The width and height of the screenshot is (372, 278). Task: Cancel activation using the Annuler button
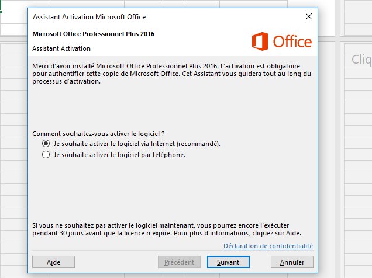292,262
